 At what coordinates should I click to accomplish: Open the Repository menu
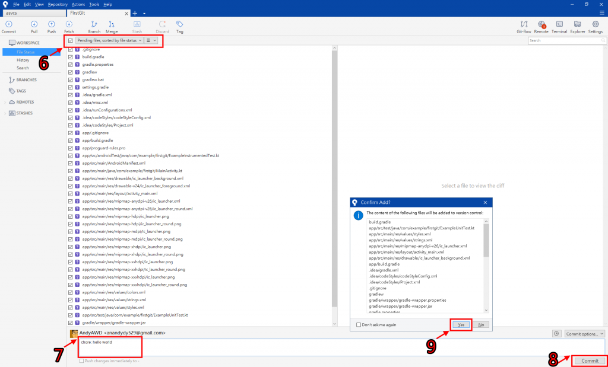58,4
